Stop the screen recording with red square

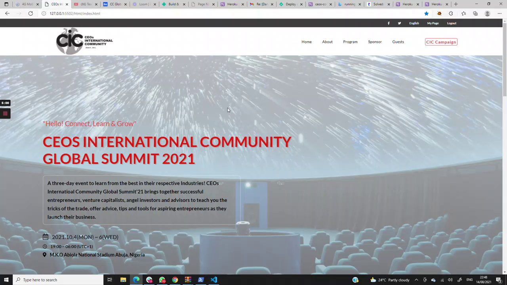tap(5, 114)
